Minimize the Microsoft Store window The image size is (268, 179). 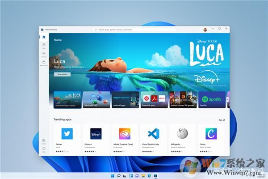point(213,29)
